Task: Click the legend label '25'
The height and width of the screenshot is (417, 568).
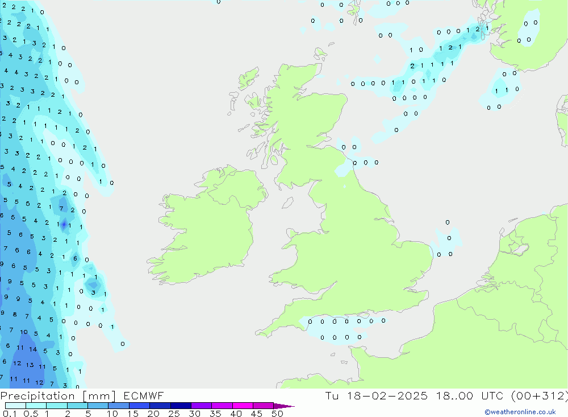Action: coord(174,414)
